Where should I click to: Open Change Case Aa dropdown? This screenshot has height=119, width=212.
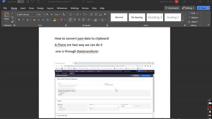57,15
